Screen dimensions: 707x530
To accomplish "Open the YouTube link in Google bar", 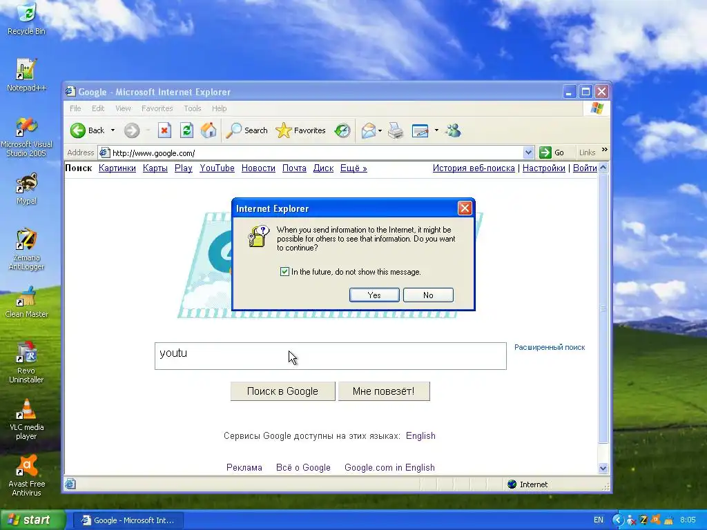I will pos(217,168).
